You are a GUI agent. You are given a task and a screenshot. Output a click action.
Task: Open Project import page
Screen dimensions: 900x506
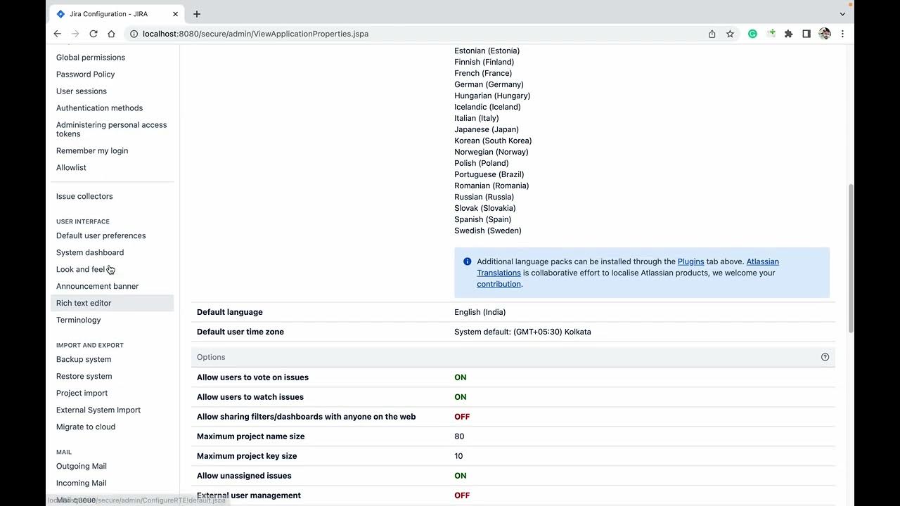pyautogui.click(x=82, y=394)
